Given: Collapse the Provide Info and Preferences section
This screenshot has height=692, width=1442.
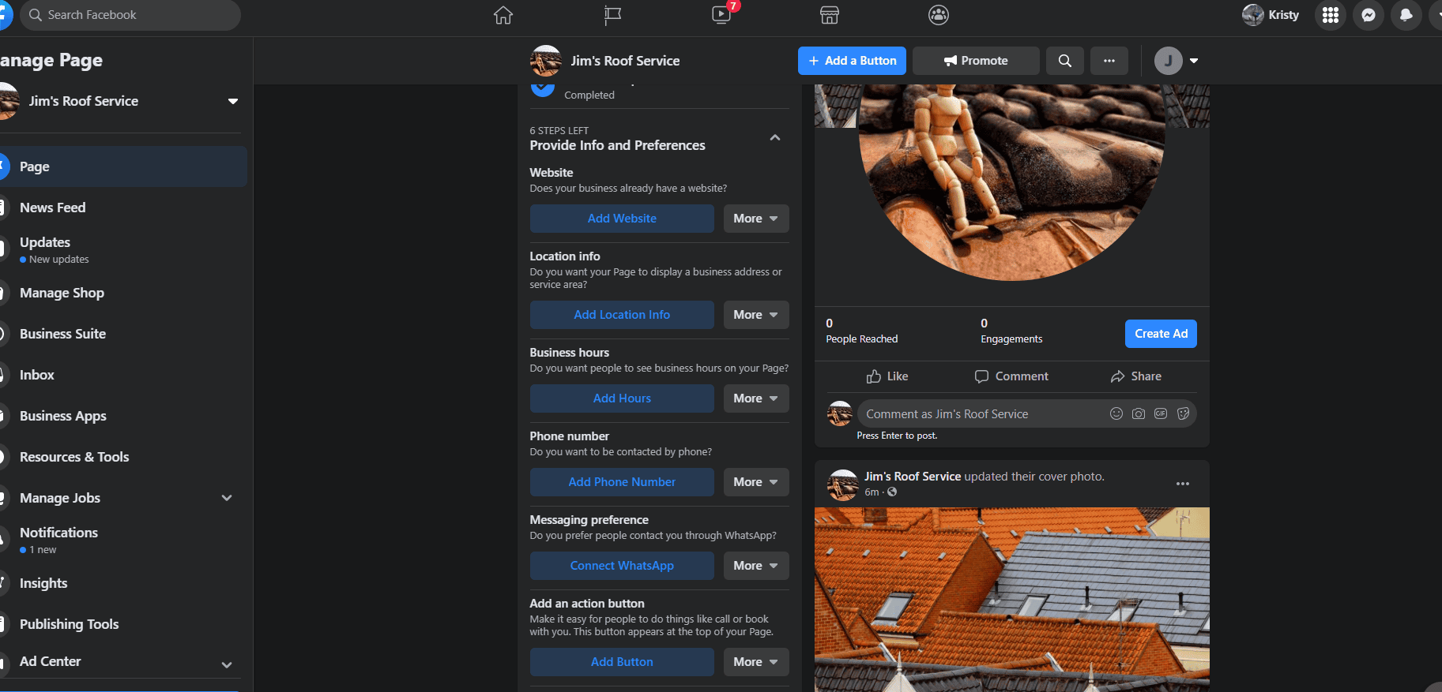Looking at the screenshot, I should point(775,138).
